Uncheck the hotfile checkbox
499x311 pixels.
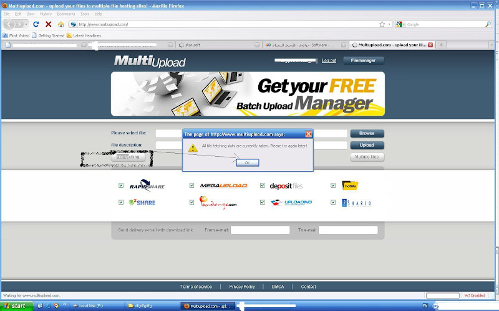coord(333,185)
